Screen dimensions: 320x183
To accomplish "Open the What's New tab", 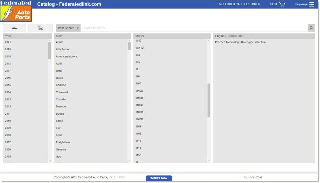I will point(159,178).
